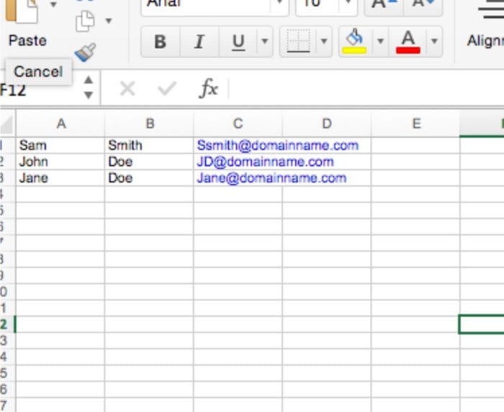Screen dimensions: 504x412
Task: Click the Paste clipboard icon
Action: tap(22, 12)
